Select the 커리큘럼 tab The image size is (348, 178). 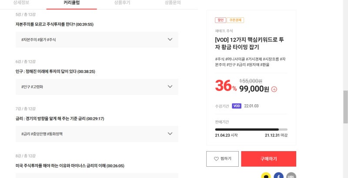pyautogui.click(x=71, y=3)
